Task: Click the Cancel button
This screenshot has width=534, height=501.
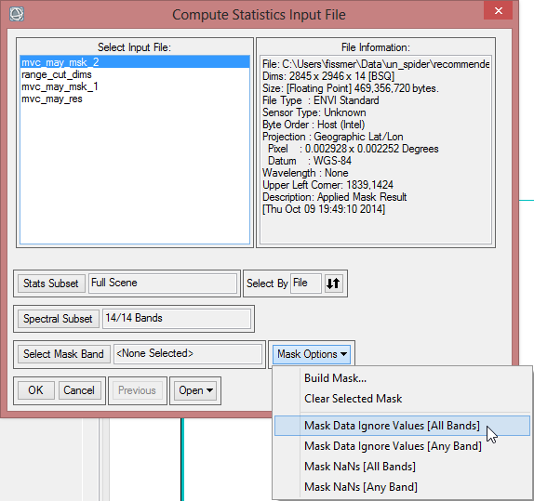Action: (x=79, y=390)
